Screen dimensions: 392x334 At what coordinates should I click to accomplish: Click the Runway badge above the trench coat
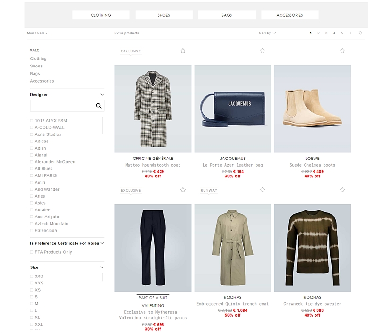point(209,190)
